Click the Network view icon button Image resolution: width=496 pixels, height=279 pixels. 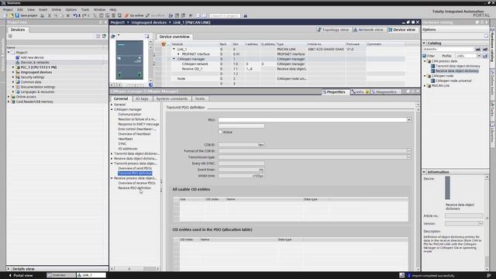click(355, 29)
